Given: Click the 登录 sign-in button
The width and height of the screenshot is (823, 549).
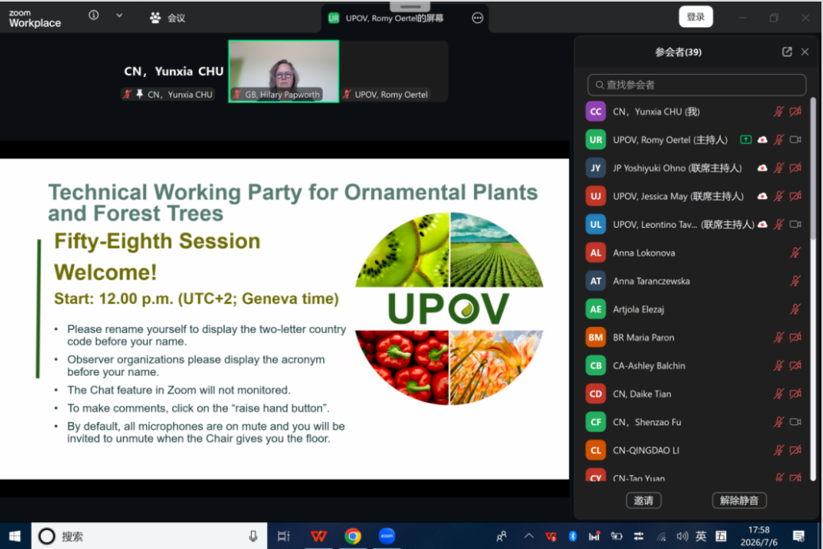Looking at the screenshot, I should pyautogui.click(x=695, y=17).
